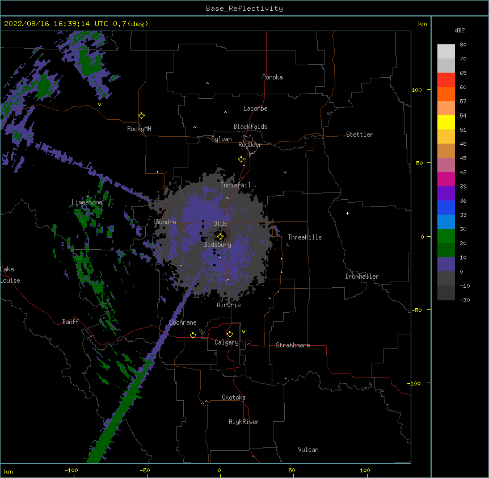Click the RedDeer city label
Viewport: 489px width, 478px height.
250,145
